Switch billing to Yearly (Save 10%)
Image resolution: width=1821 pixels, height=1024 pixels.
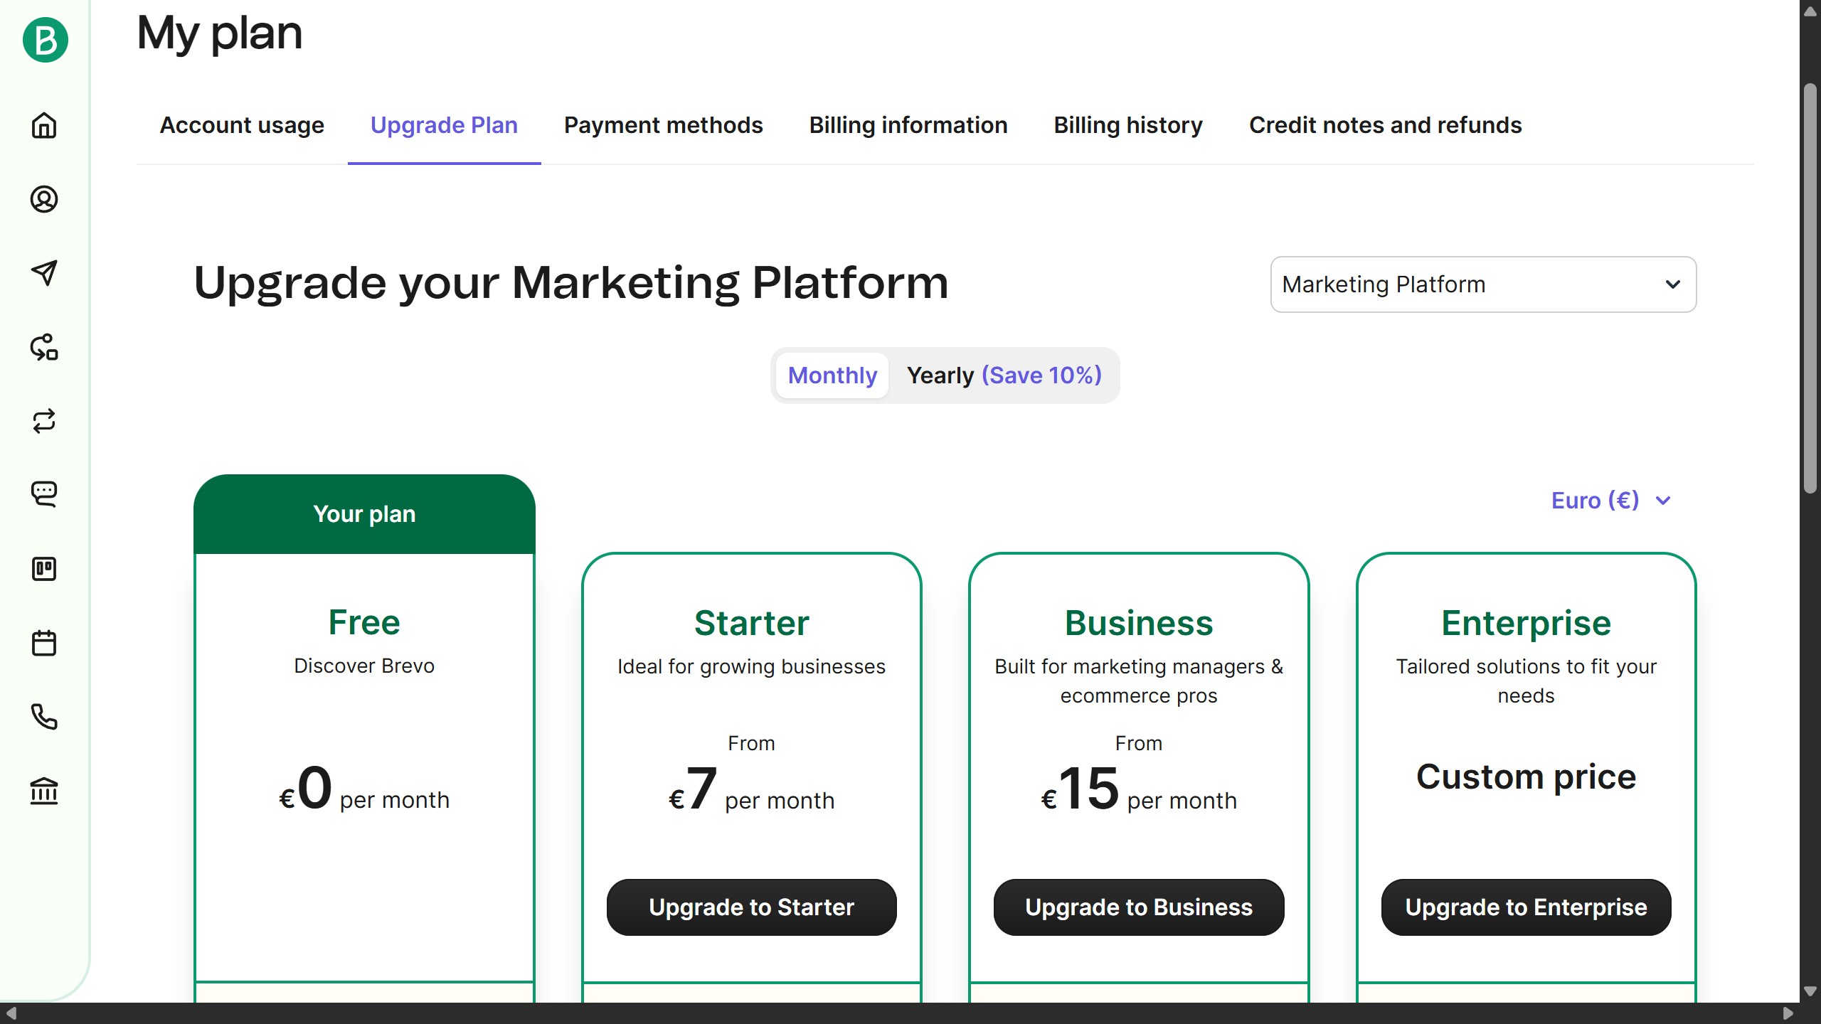pos(1004,375)
